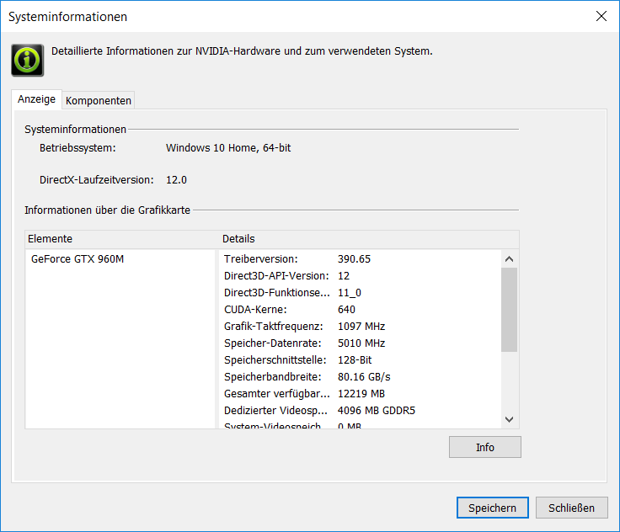Click the Schließen button
The image size is (620, 532).
(571, 508)
